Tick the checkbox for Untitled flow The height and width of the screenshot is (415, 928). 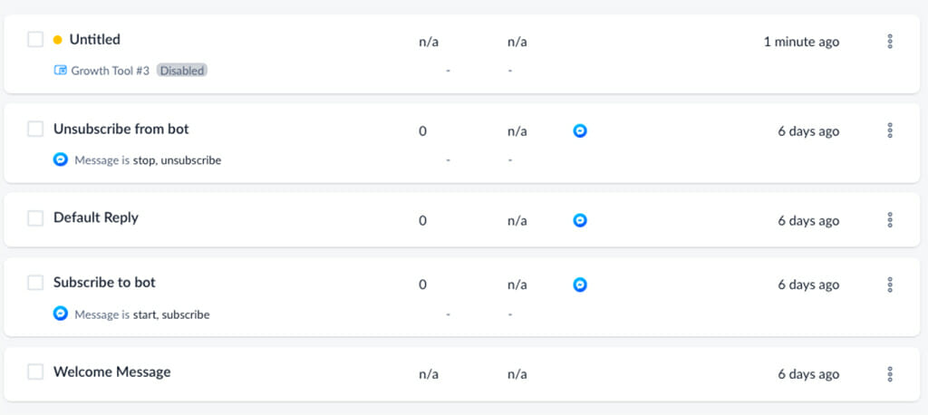(35, 40)
